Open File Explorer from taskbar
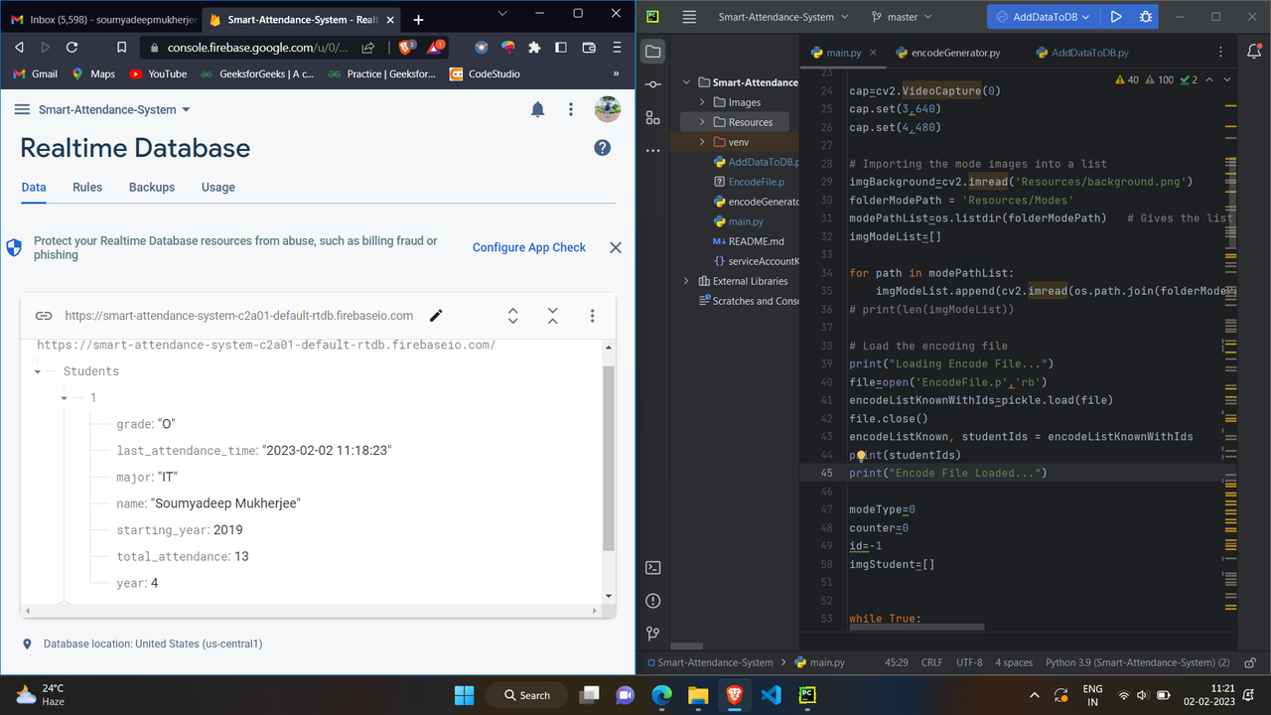Image resolution: width=1271 pixels, height=715 pixels. [698, 695]
